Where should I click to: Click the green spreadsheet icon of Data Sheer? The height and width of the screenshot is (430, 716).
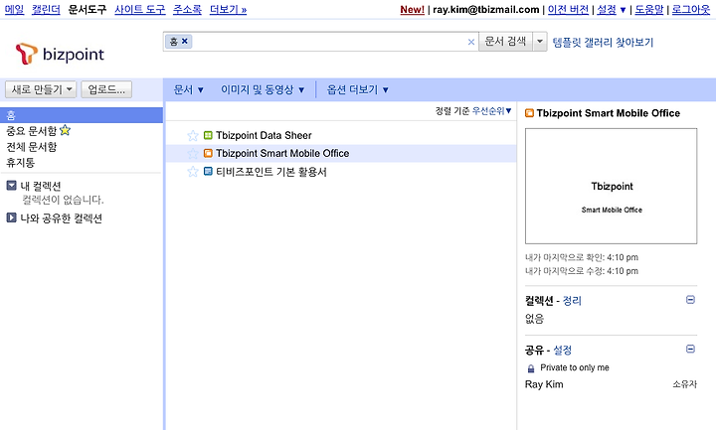208,135
